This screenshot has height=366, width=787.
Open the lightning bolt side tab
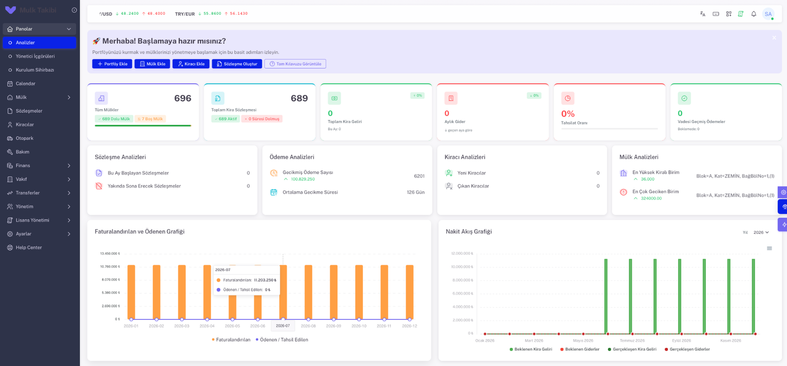(x=783, y=225)
